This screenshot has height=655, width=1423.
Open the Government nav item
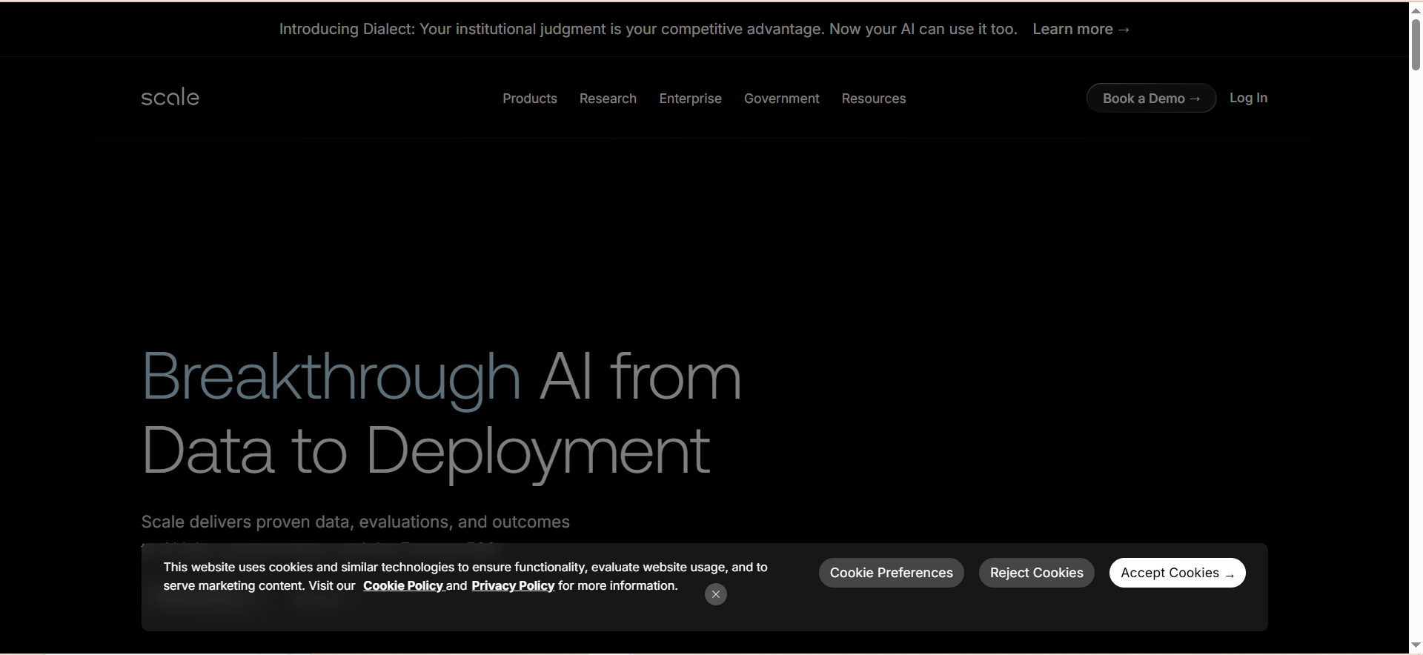781,99
